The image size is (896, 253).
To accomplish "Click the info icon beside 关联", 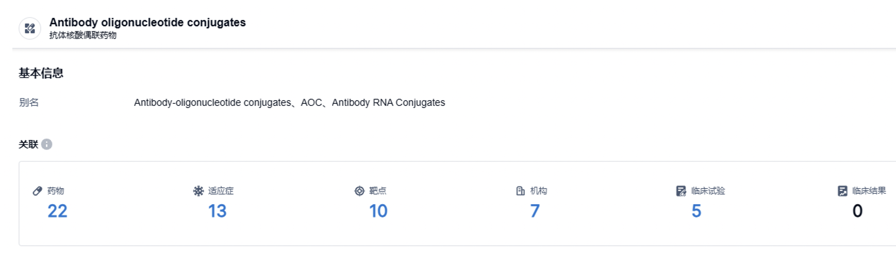I will [47, 144].
